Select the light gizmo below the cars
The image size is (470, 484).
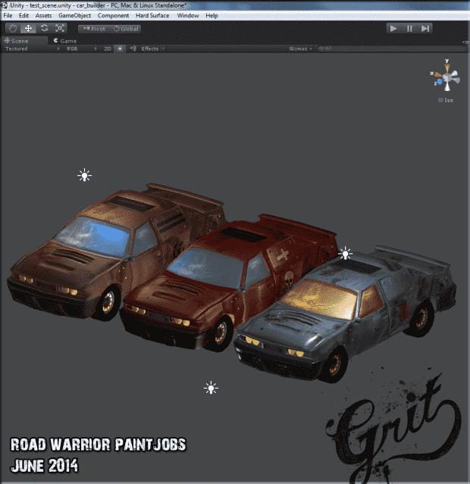(211, 389)
